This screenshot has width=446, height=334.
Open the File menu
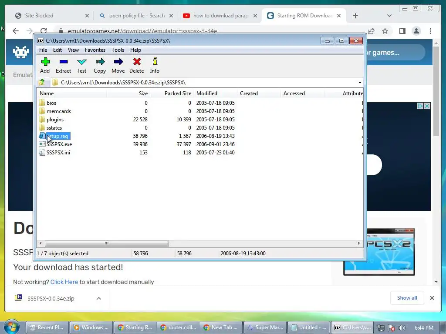43,50
